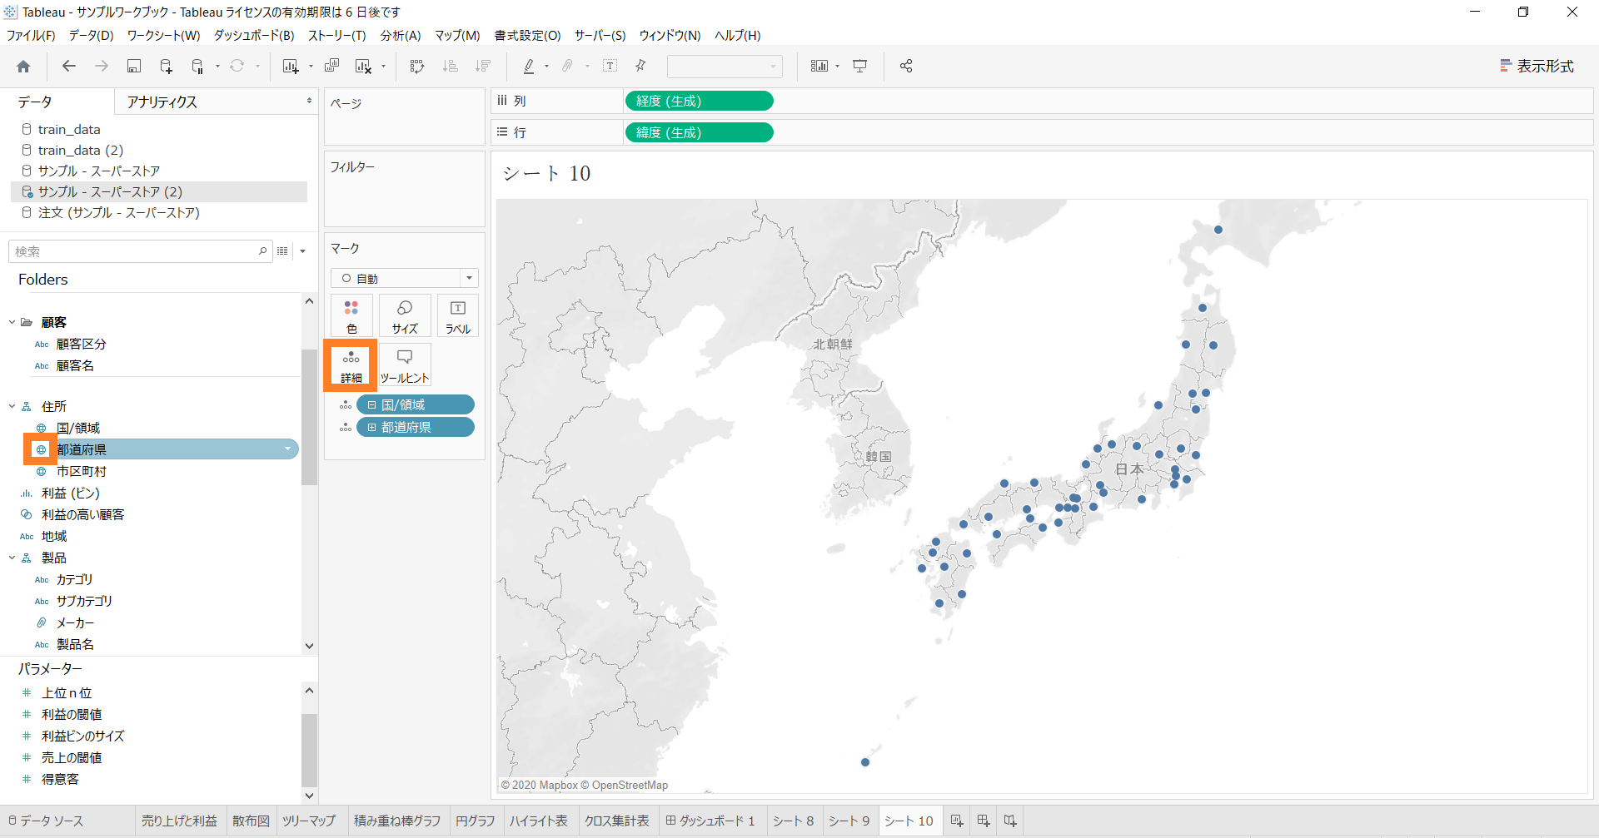Add a new worksheet tab at the bottom
The height and width of the screenshot is (838, 1599).
(x=957, y=821)
